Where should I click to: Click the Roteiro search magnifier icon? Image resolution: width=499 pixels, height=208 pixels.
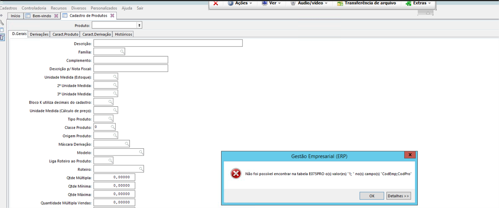point(141,169)
